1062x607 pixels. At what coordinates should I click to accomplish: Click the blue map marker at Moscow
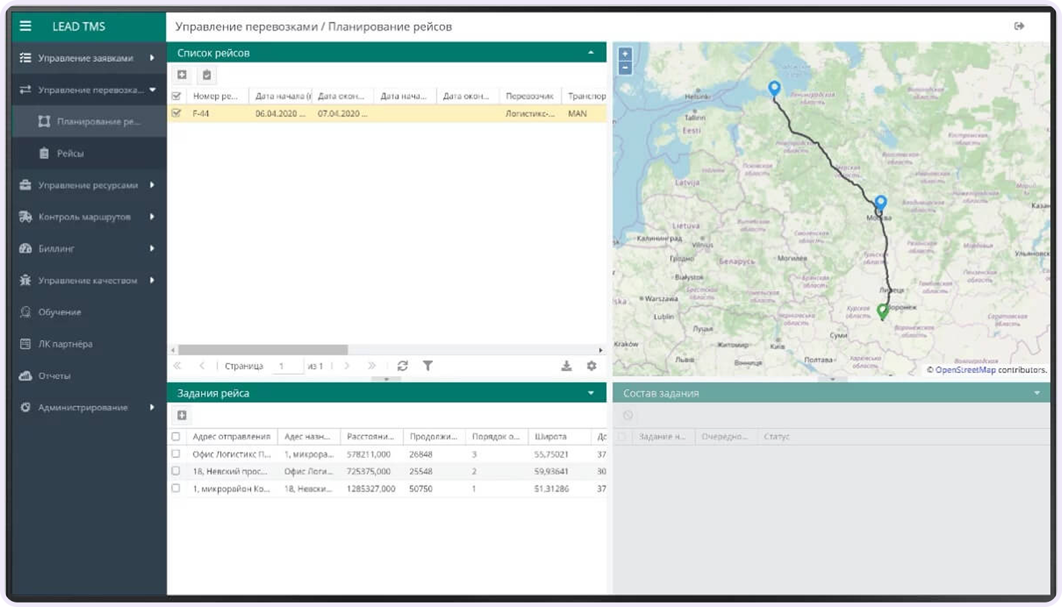(880, 204)
